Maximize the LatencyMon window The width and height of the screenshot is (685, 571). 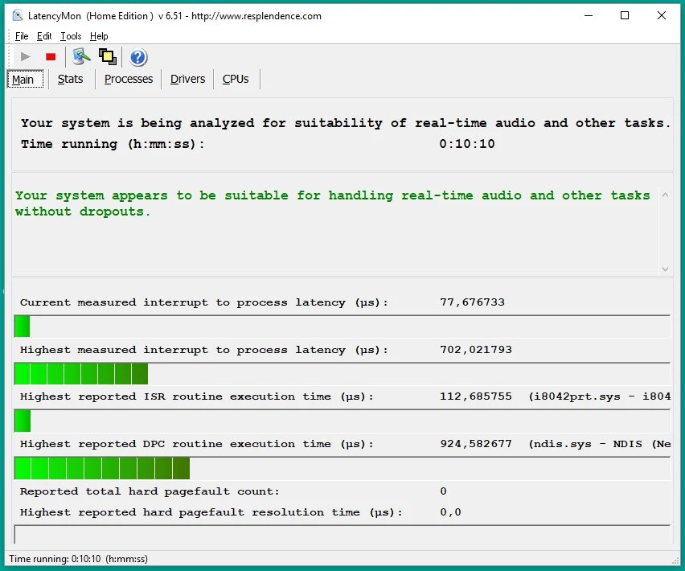pos(625,15)
